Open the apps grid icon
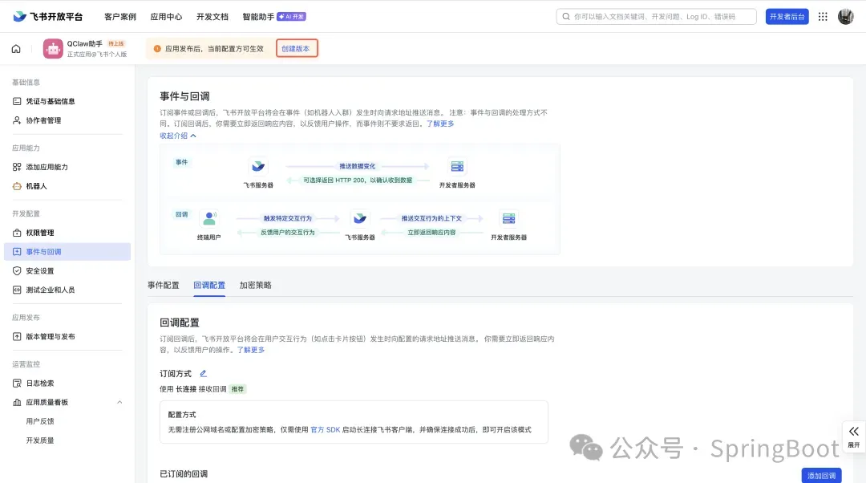Viewport: 866px width, 483px height. (823, 17)
